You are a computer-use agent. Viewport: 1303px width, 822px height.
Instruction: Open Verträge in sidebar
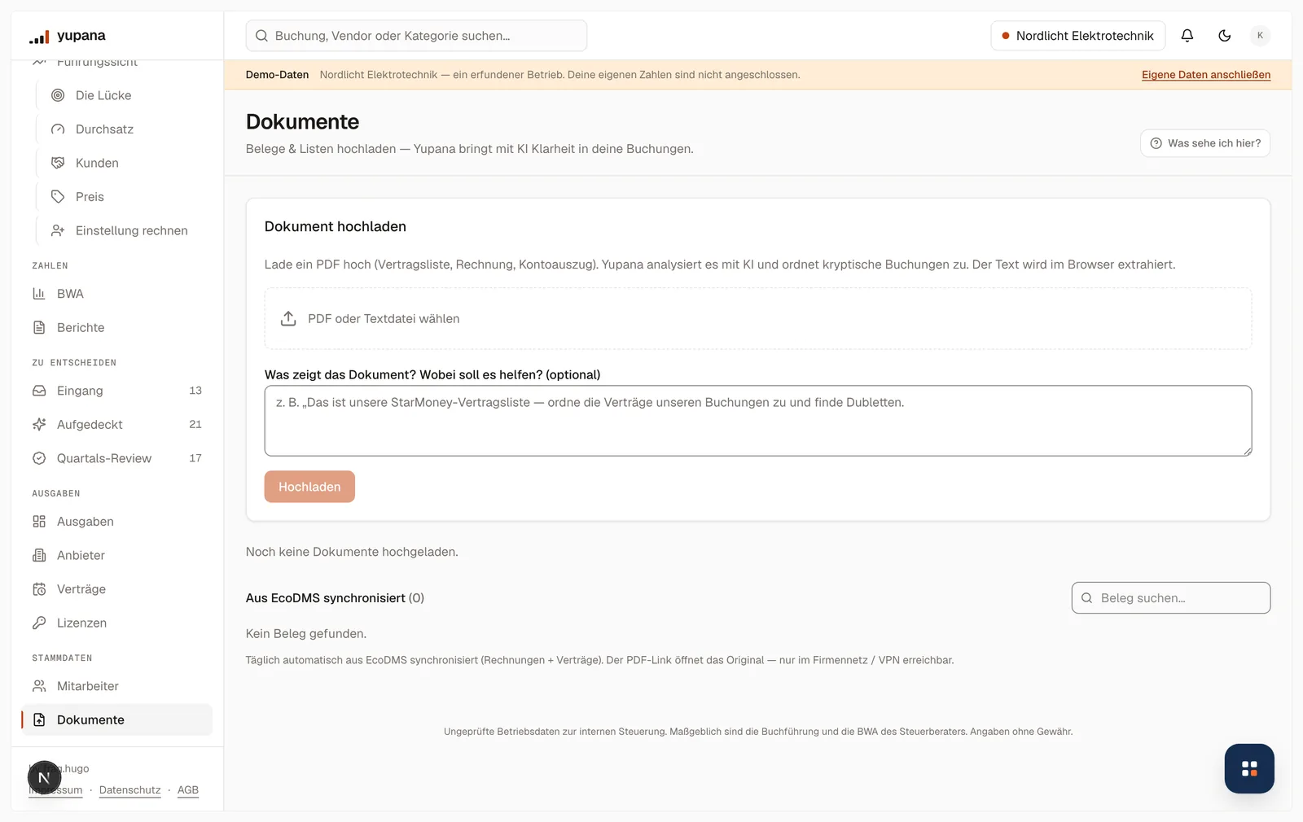(116, 589)
